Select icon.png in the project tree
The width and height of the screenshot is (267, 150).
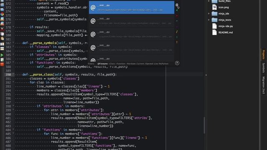pyautogui.click(x=224, y=7)
